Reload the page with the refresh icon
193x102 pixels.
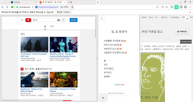(157, 7)
